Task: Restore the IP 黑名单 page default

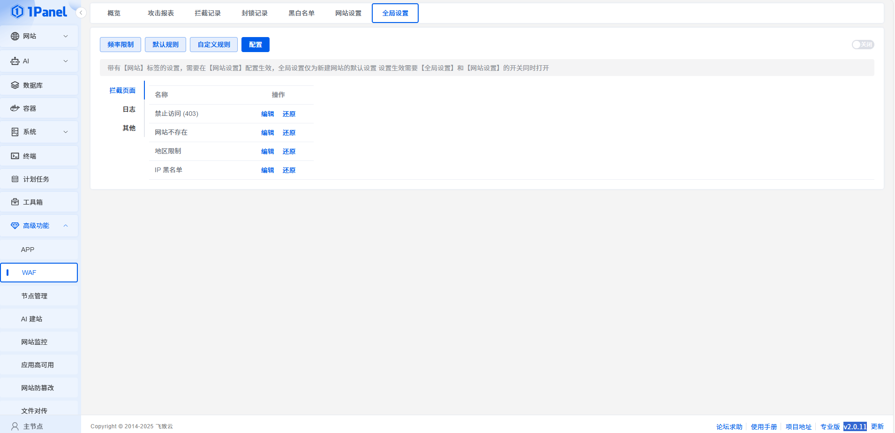Action: [x=289, y=170]
